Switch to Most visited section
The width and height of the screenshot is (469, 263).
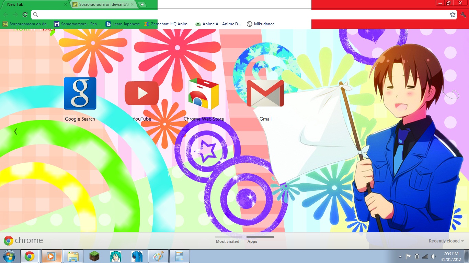coord(228,241)
